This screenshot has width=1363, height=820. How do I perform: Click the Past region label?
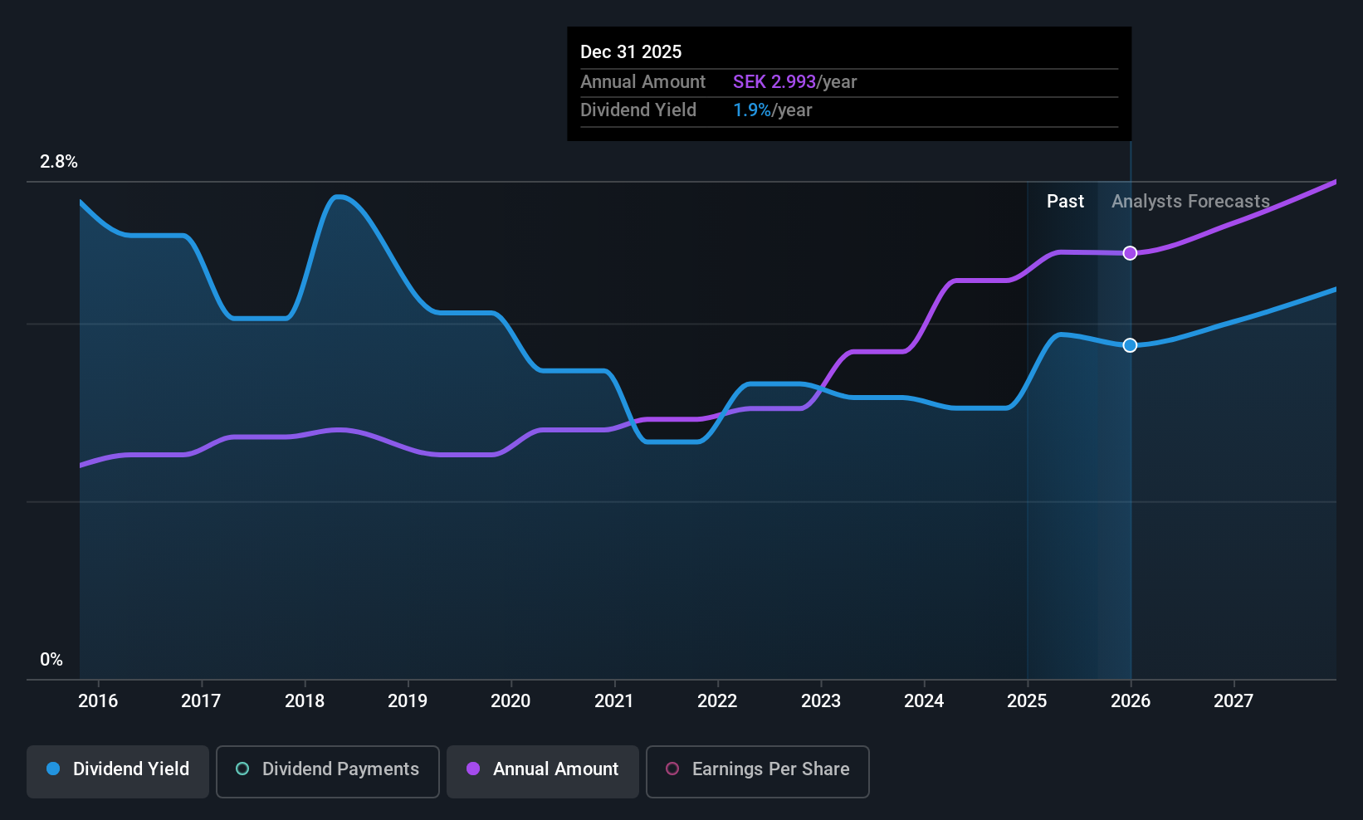pyautogui.click(x=1065, y=202)
